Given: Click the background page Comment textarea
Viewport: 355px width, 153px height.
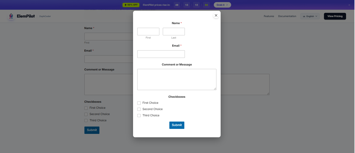Looking at the screenshot, I should [x=109, y=84].
